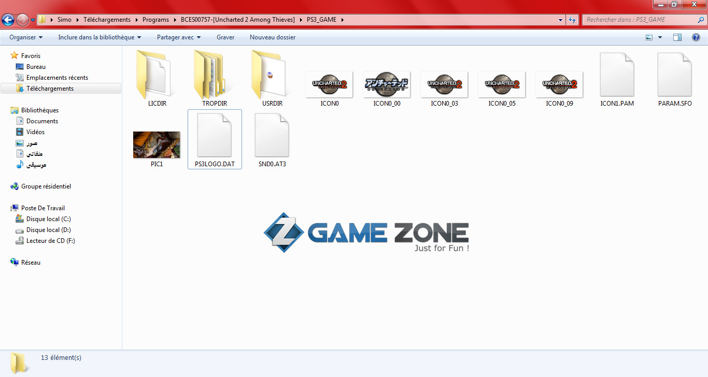Image resolution: width=708 pixels, height=377 pixels.
Task: Open the Organiser dropdown menu
Action: 26,37
